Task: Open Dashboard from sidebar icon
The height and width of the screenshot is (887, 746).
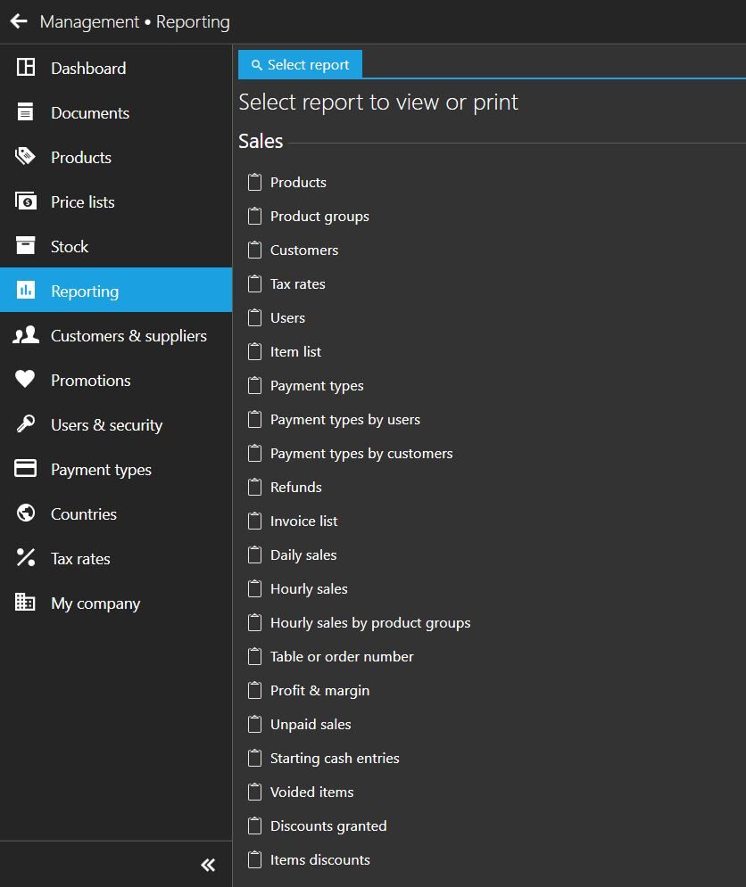Action: [26, 68]
